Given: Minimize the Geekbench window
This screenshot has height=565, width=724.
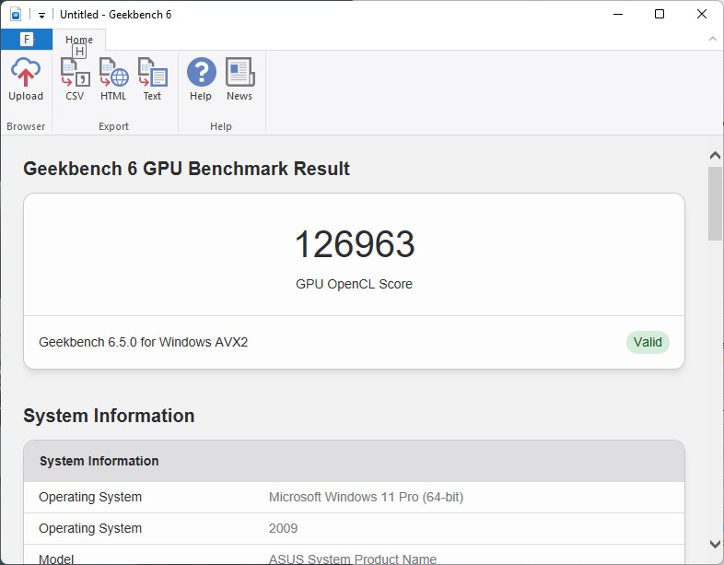Looking at the screenshot, I should tap(618, 15).
